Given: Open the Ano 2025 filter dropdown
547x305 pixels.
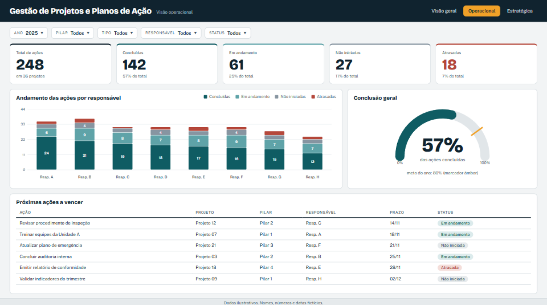Looking at the screenshot, I should tap(29, 33).
